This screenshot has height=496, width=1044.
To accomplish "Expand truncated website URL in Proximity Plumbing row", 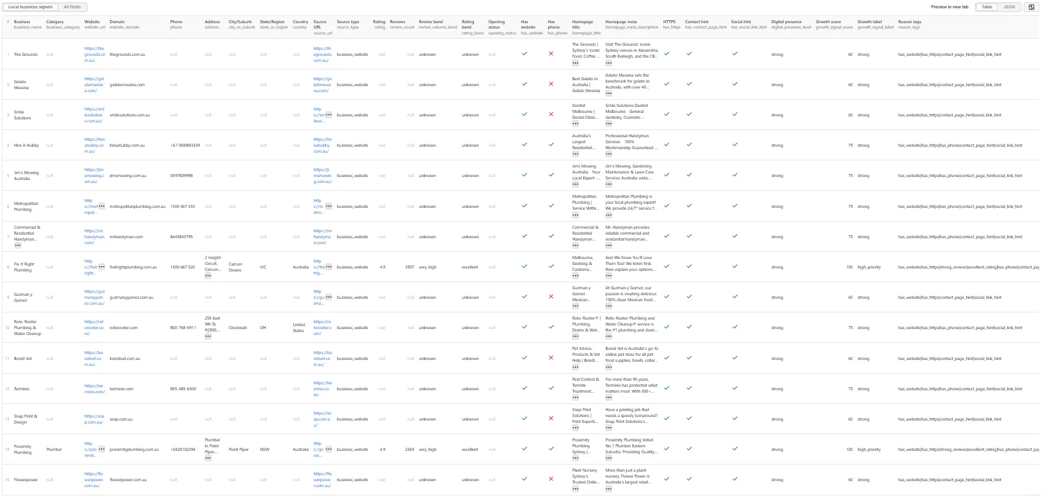I will click(102, 449).
